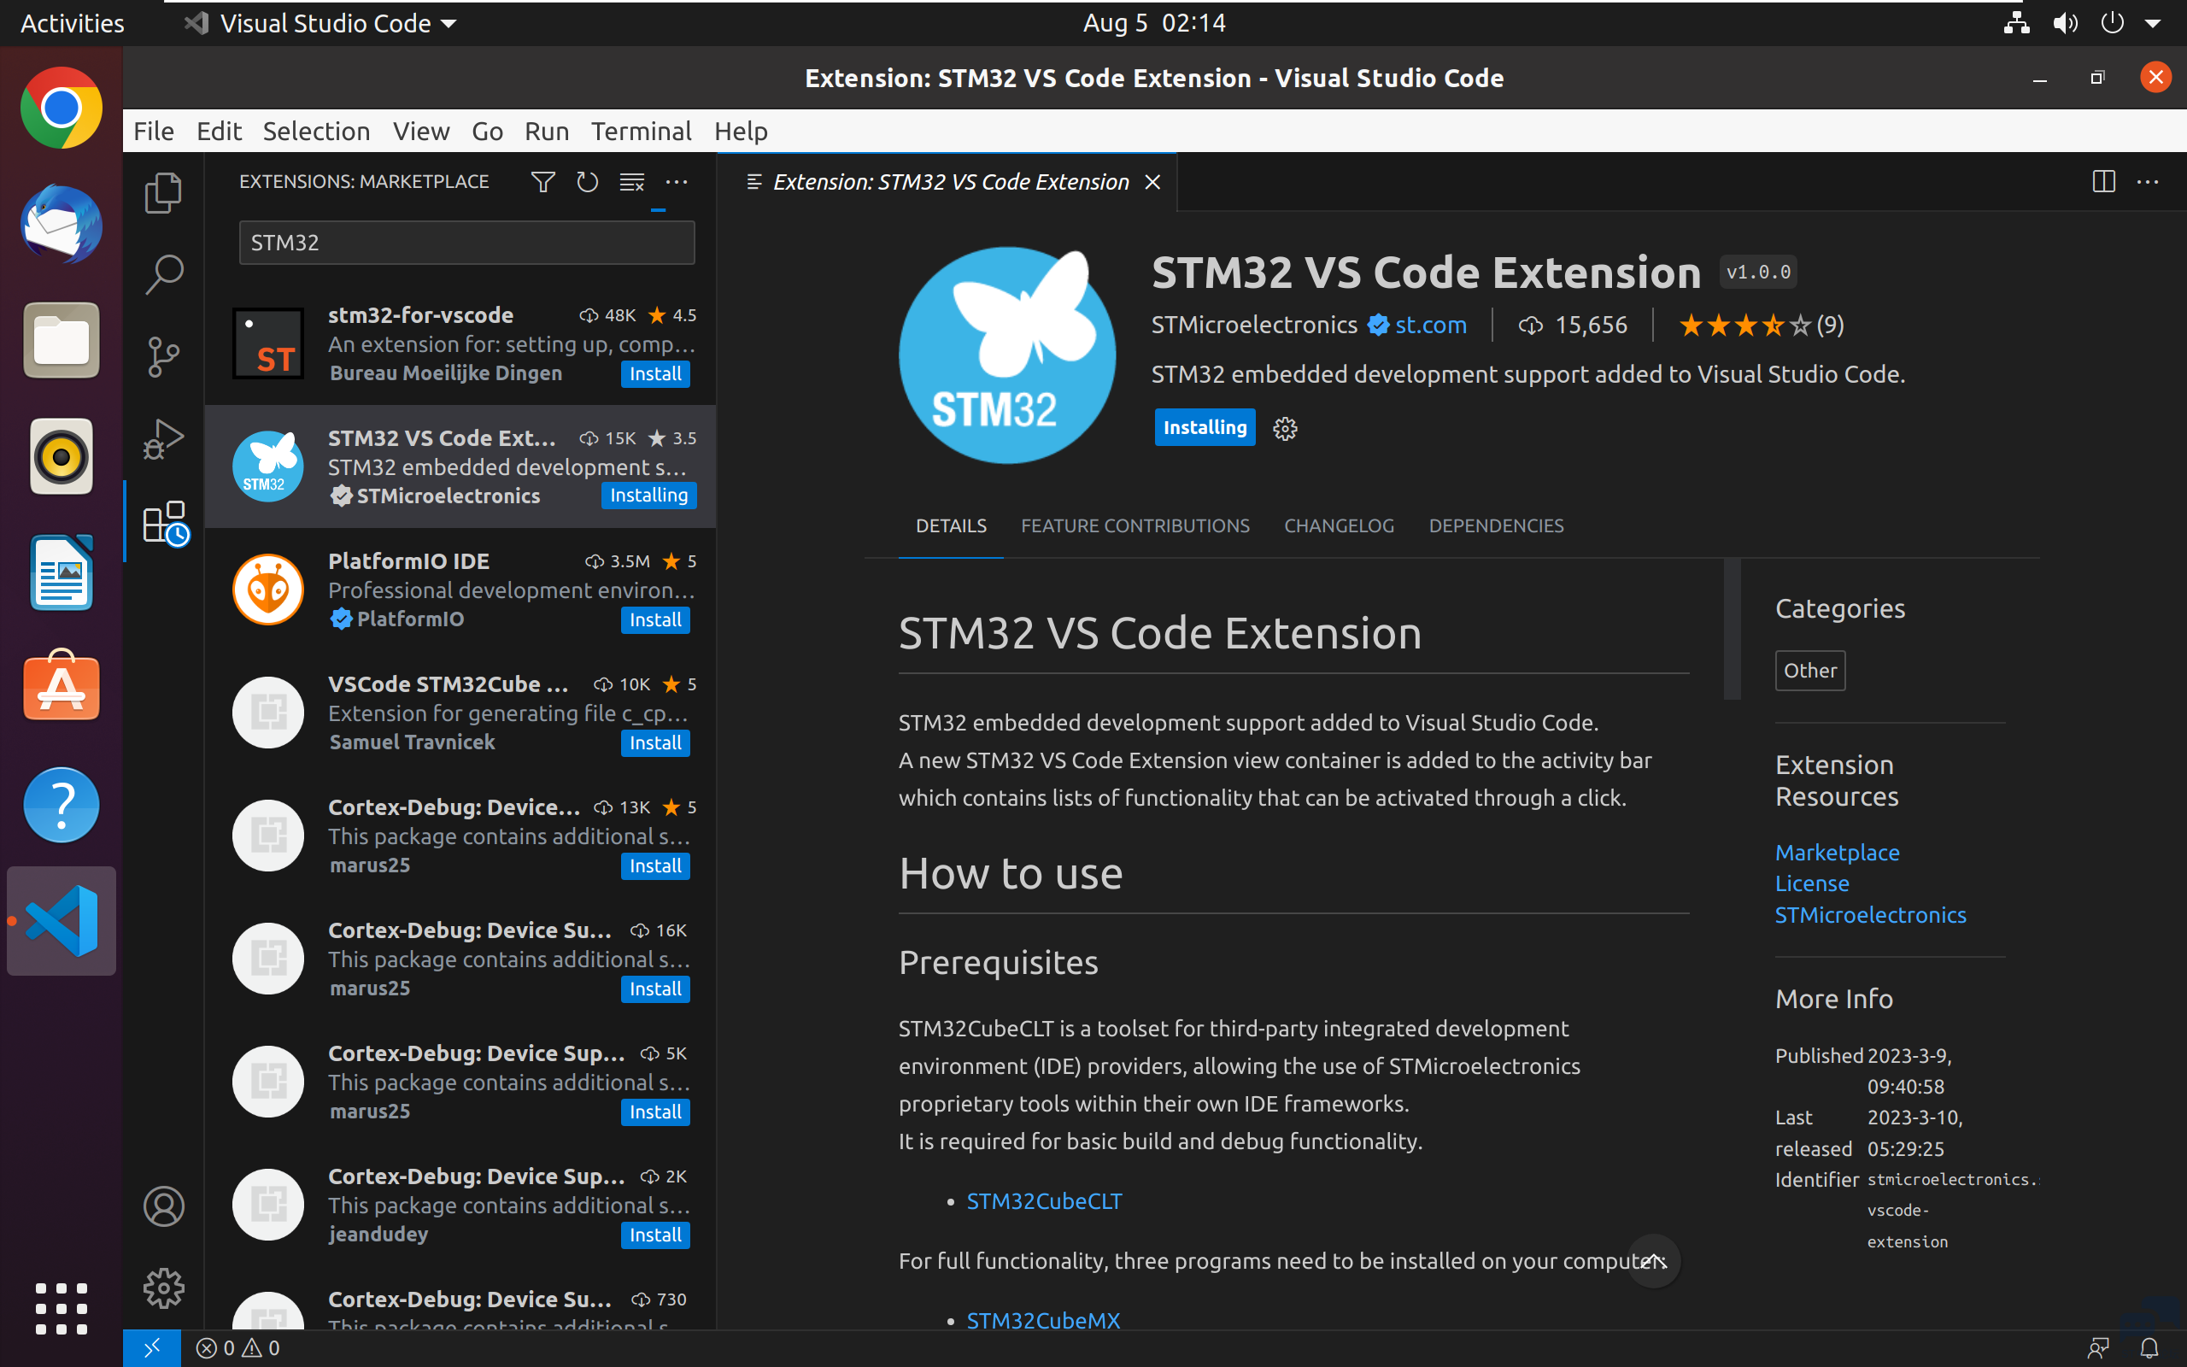Switch to the Feature Contributions tab
Screen dimensions: 2187x1367
[1135, 525]
